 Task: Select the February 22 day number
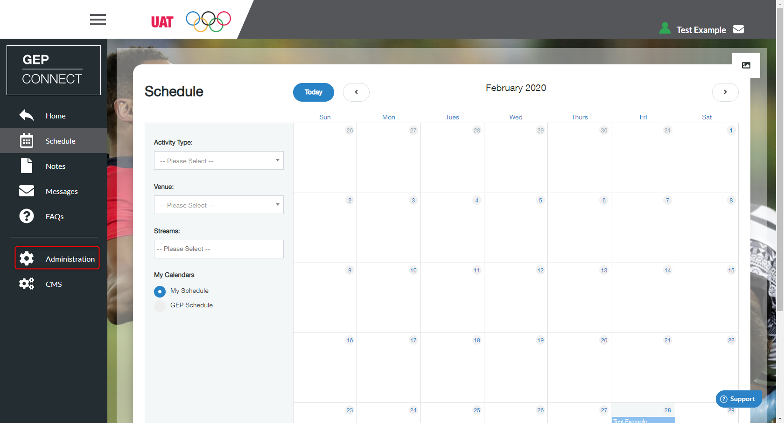pos(731,340)
